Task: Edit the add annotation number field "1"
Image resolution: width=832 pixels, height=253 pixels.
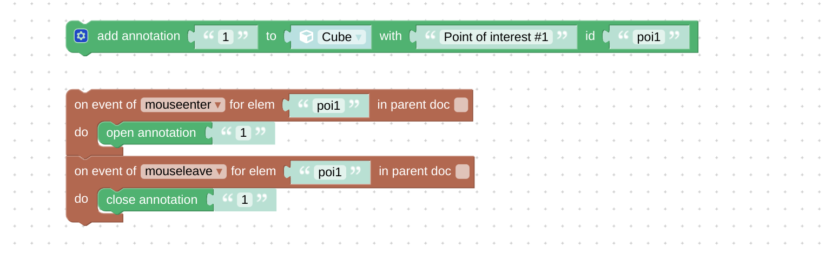Action: (x=226, y=37)
